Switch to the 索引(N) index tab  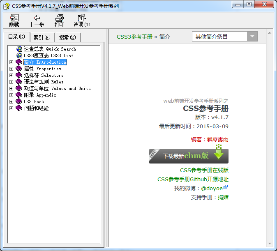(42, 37)
